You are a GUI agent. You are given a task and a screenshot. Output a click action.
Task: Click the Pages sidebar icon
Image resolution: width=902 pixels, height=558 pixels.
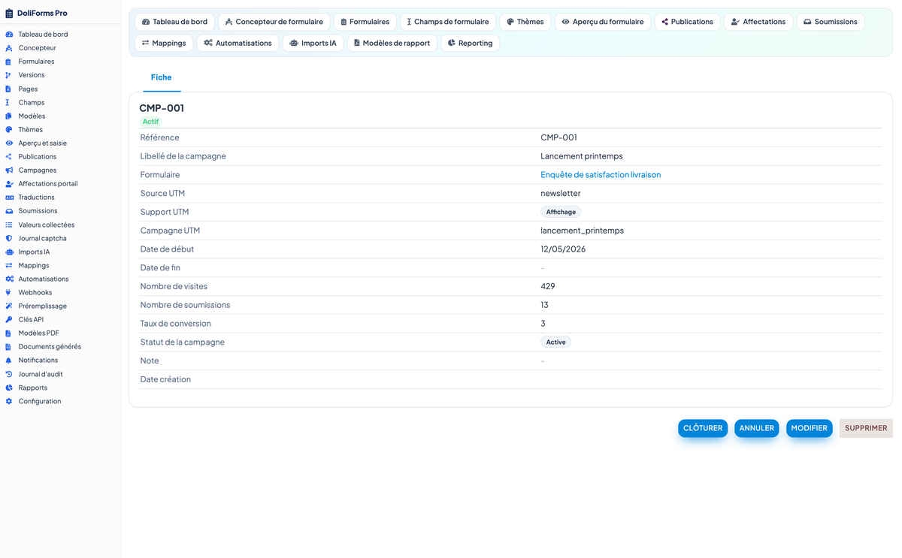[x=9, y=89]
